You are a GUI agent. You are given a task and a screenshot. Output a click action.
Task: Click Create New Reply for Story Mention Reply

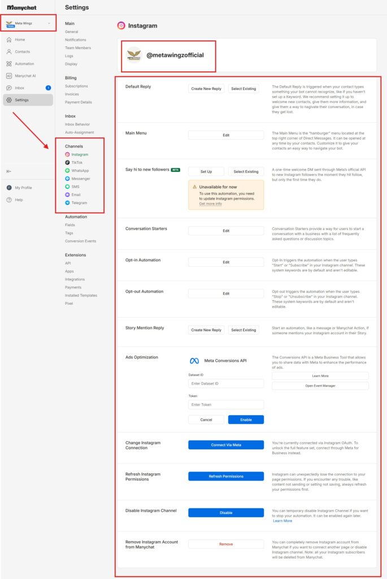(206, 330)
